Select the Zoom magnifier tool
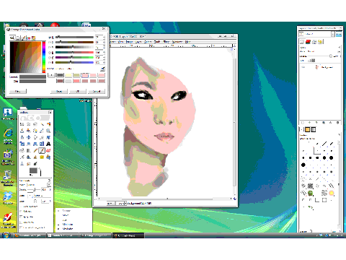This screenshot has width=346, height=260. [48, 131]
